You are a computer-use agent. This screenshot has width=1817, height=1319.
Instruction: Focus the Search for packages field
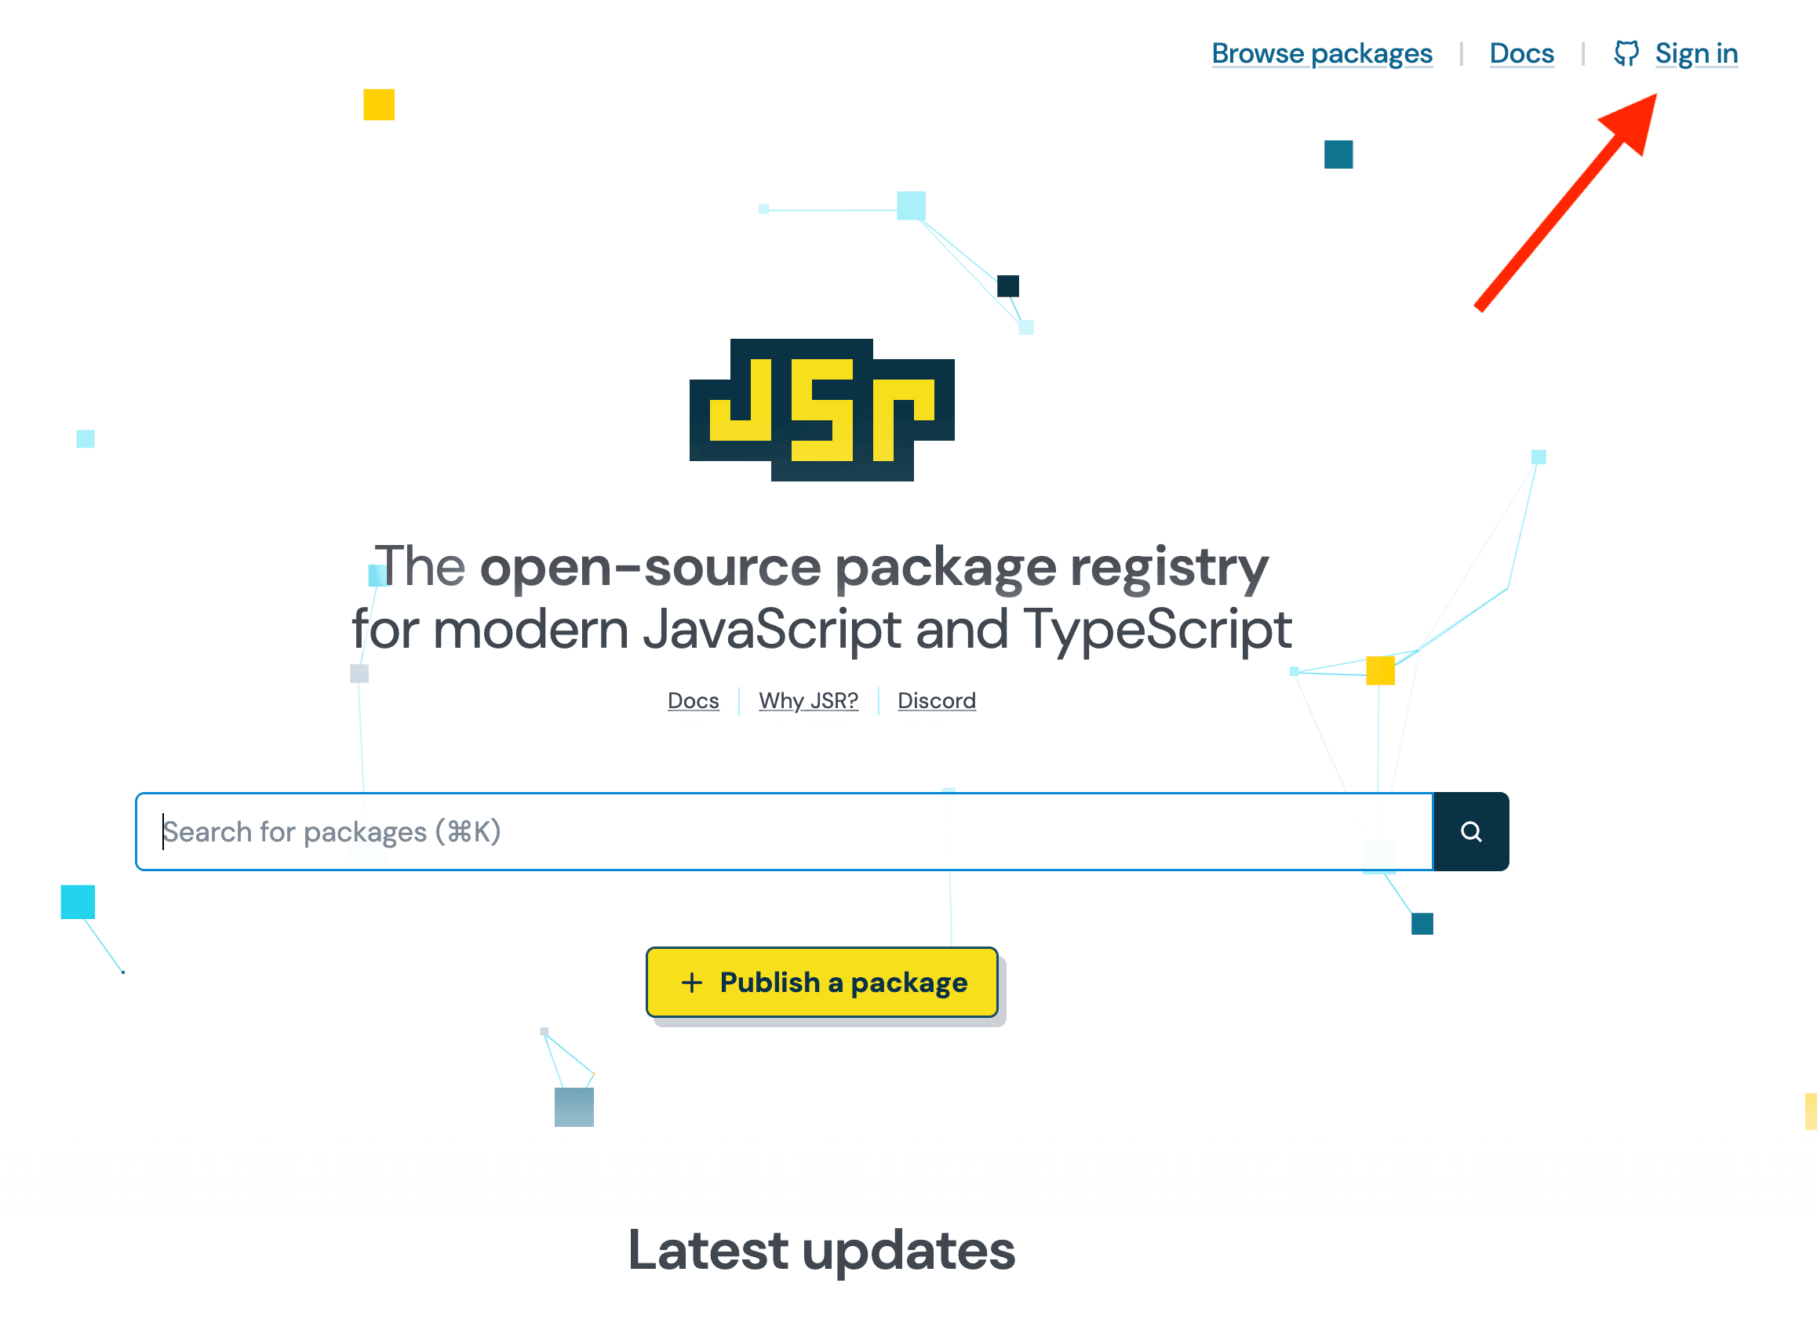pos(785,832)
